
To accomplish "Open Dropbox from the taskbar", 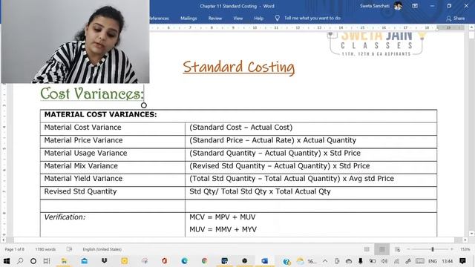I will click(x=104, y=260).
